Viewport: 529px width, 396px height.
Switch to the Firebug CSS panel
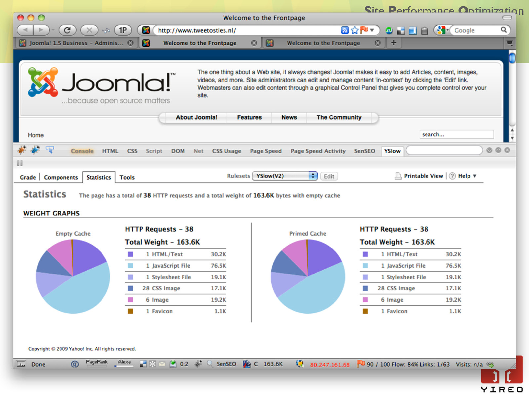132,151
